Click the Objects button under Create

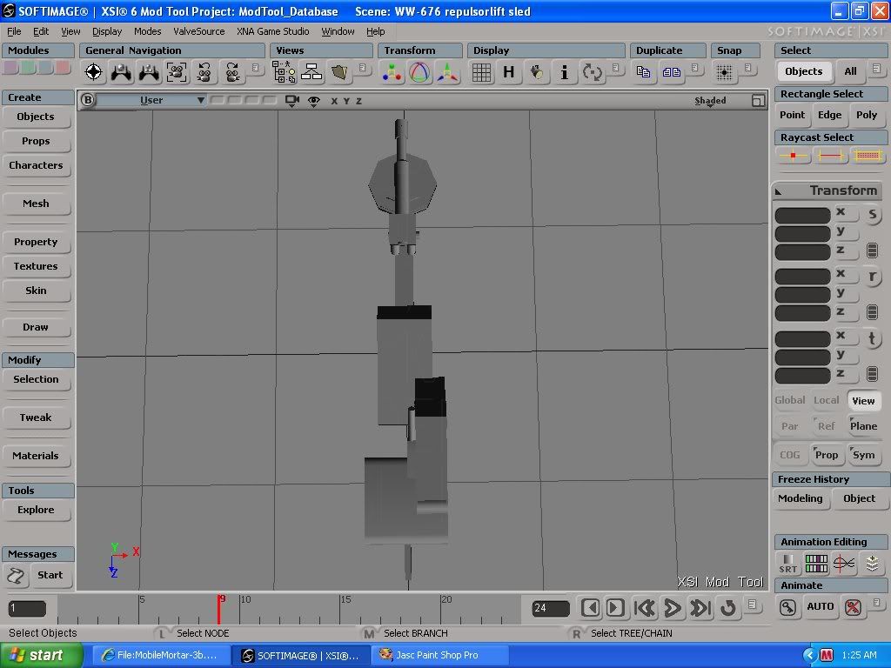(36, 117)
